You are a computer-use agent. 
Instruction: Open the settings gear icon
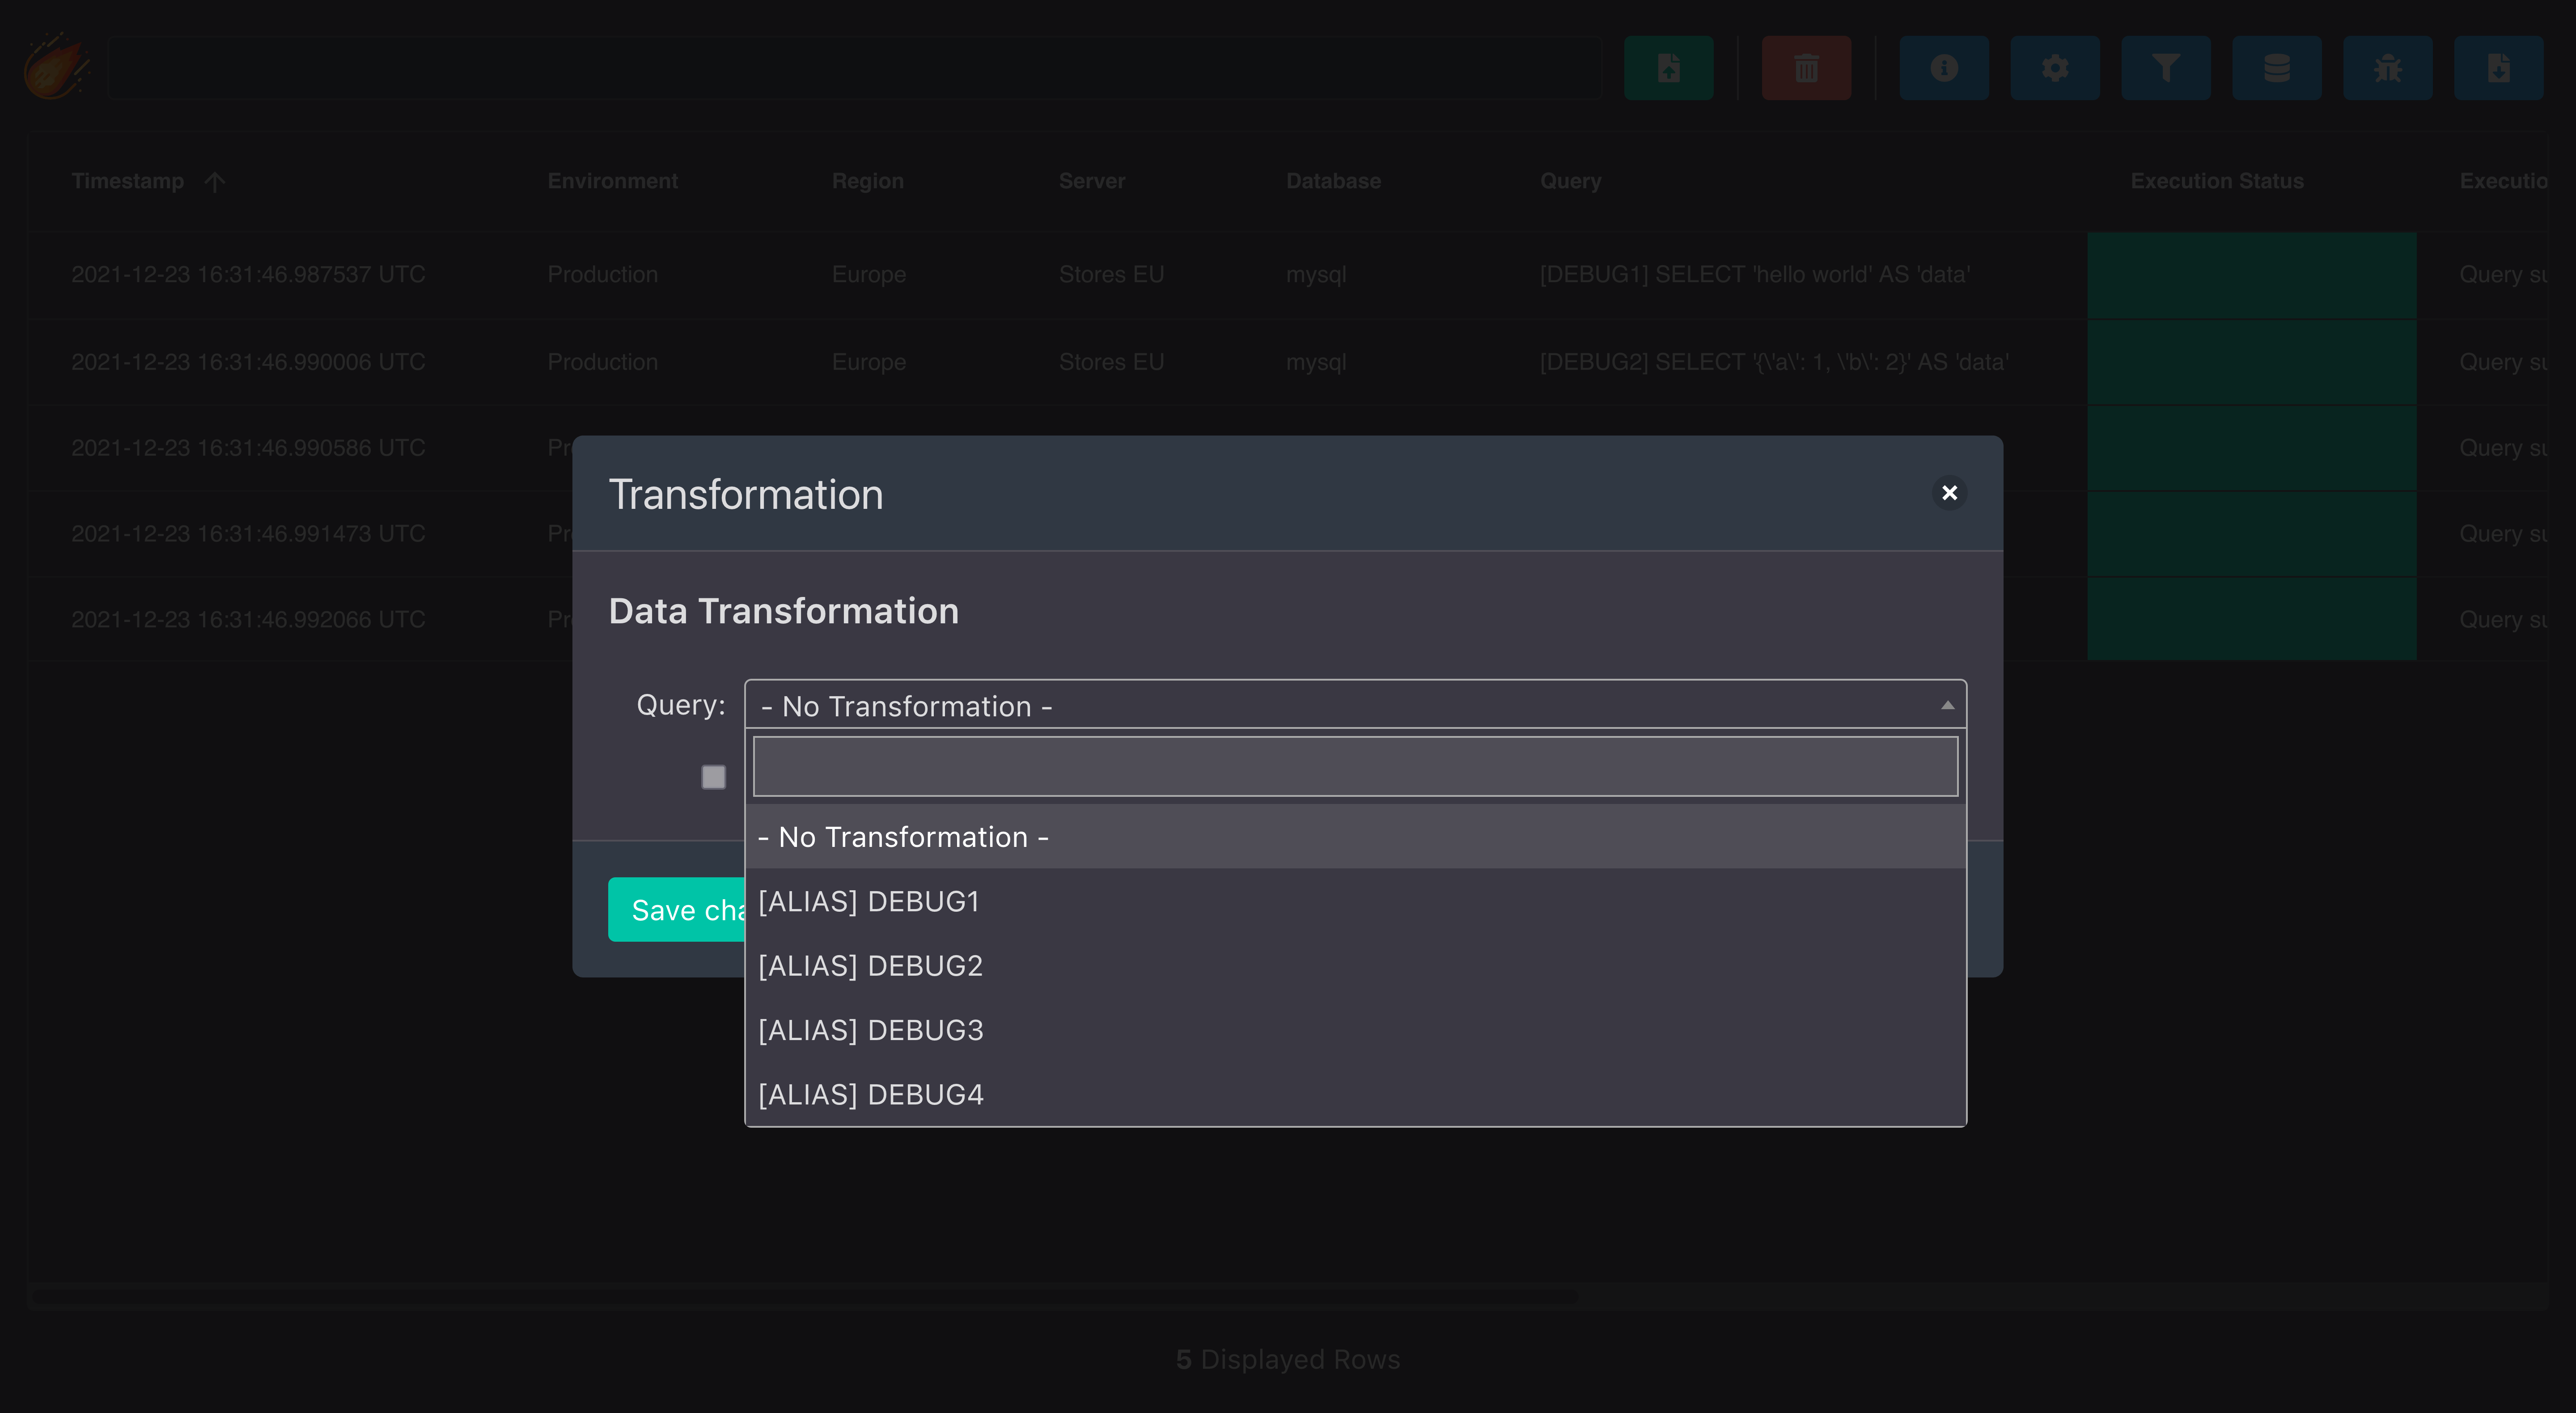point(2055,68)
